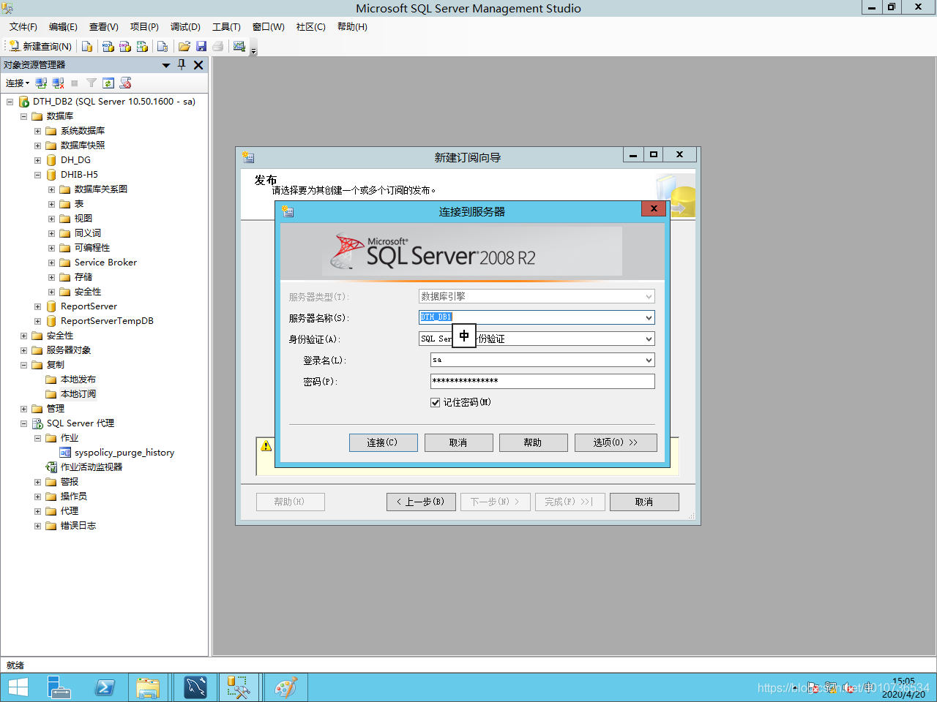
Task: Open the 窗口(W) menu
Action: point(268,27)
